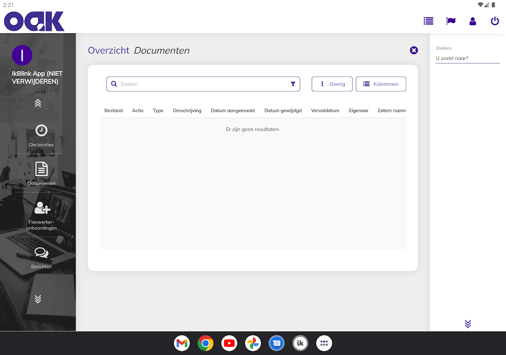Open Berichten chat icon
506x355 pixels.
[41, 253]
